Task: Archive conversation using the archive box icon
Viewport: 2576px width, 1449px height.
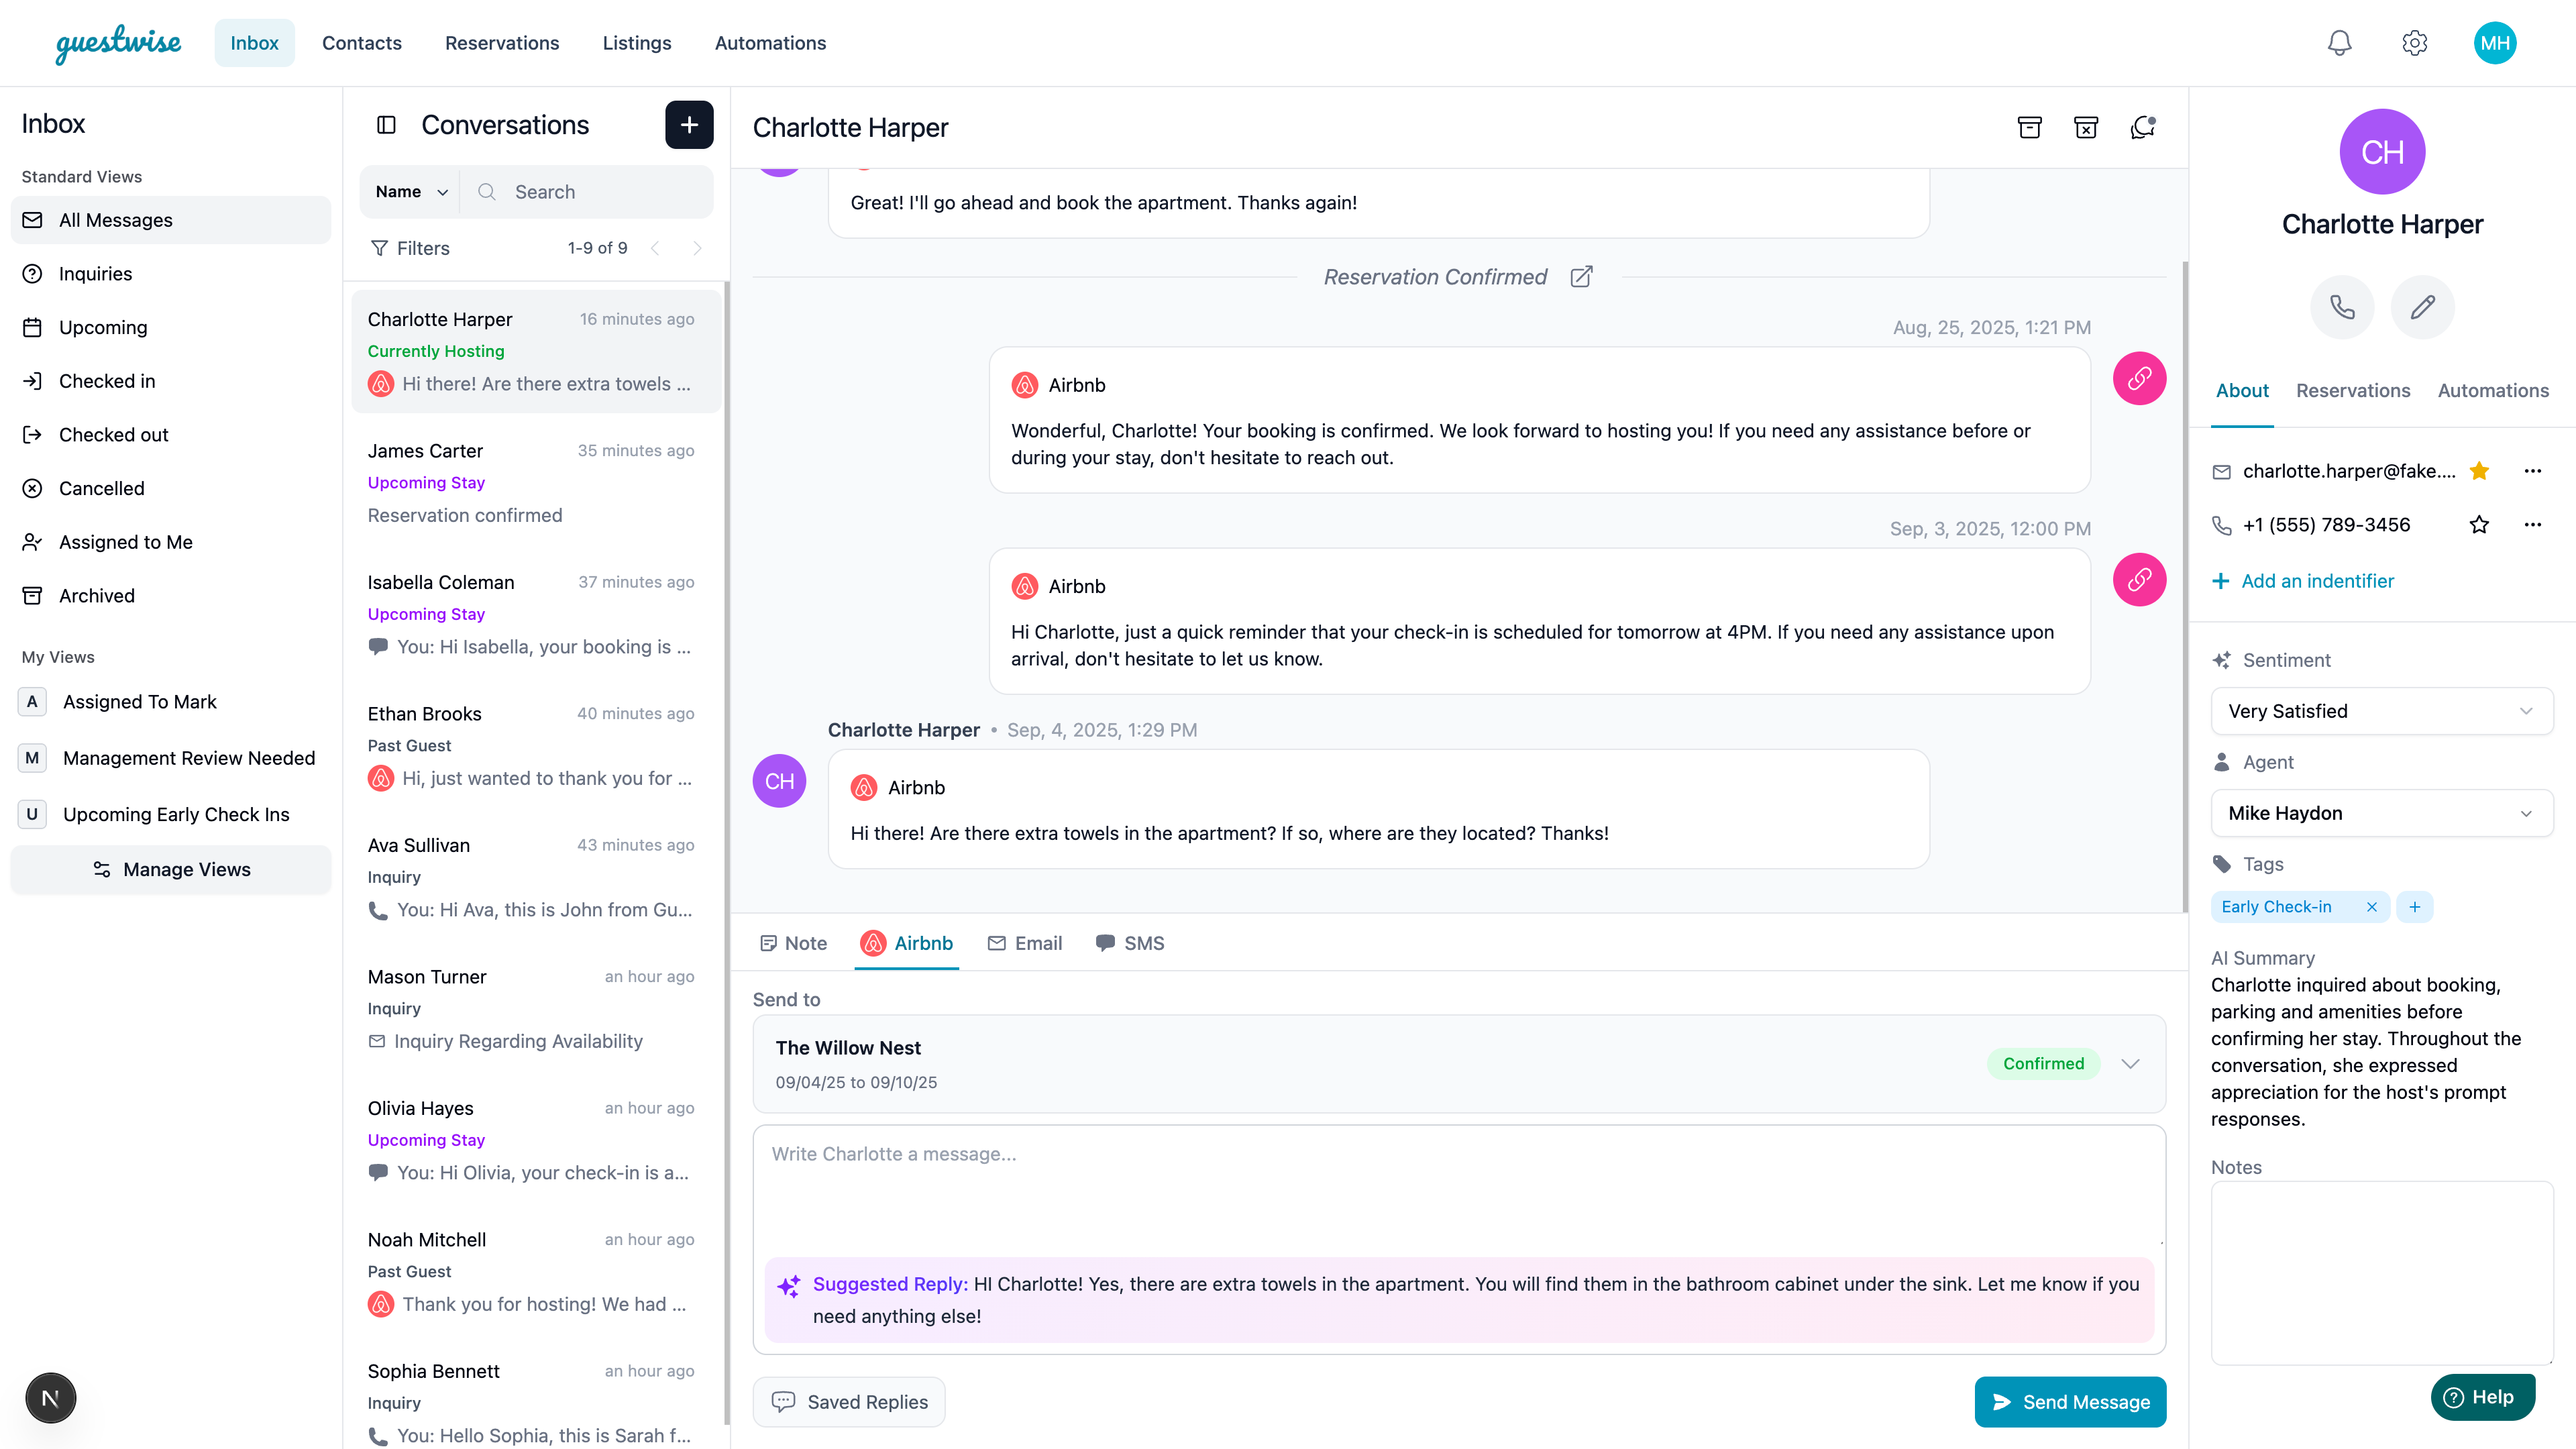Action: click(x=2029, y=127)
